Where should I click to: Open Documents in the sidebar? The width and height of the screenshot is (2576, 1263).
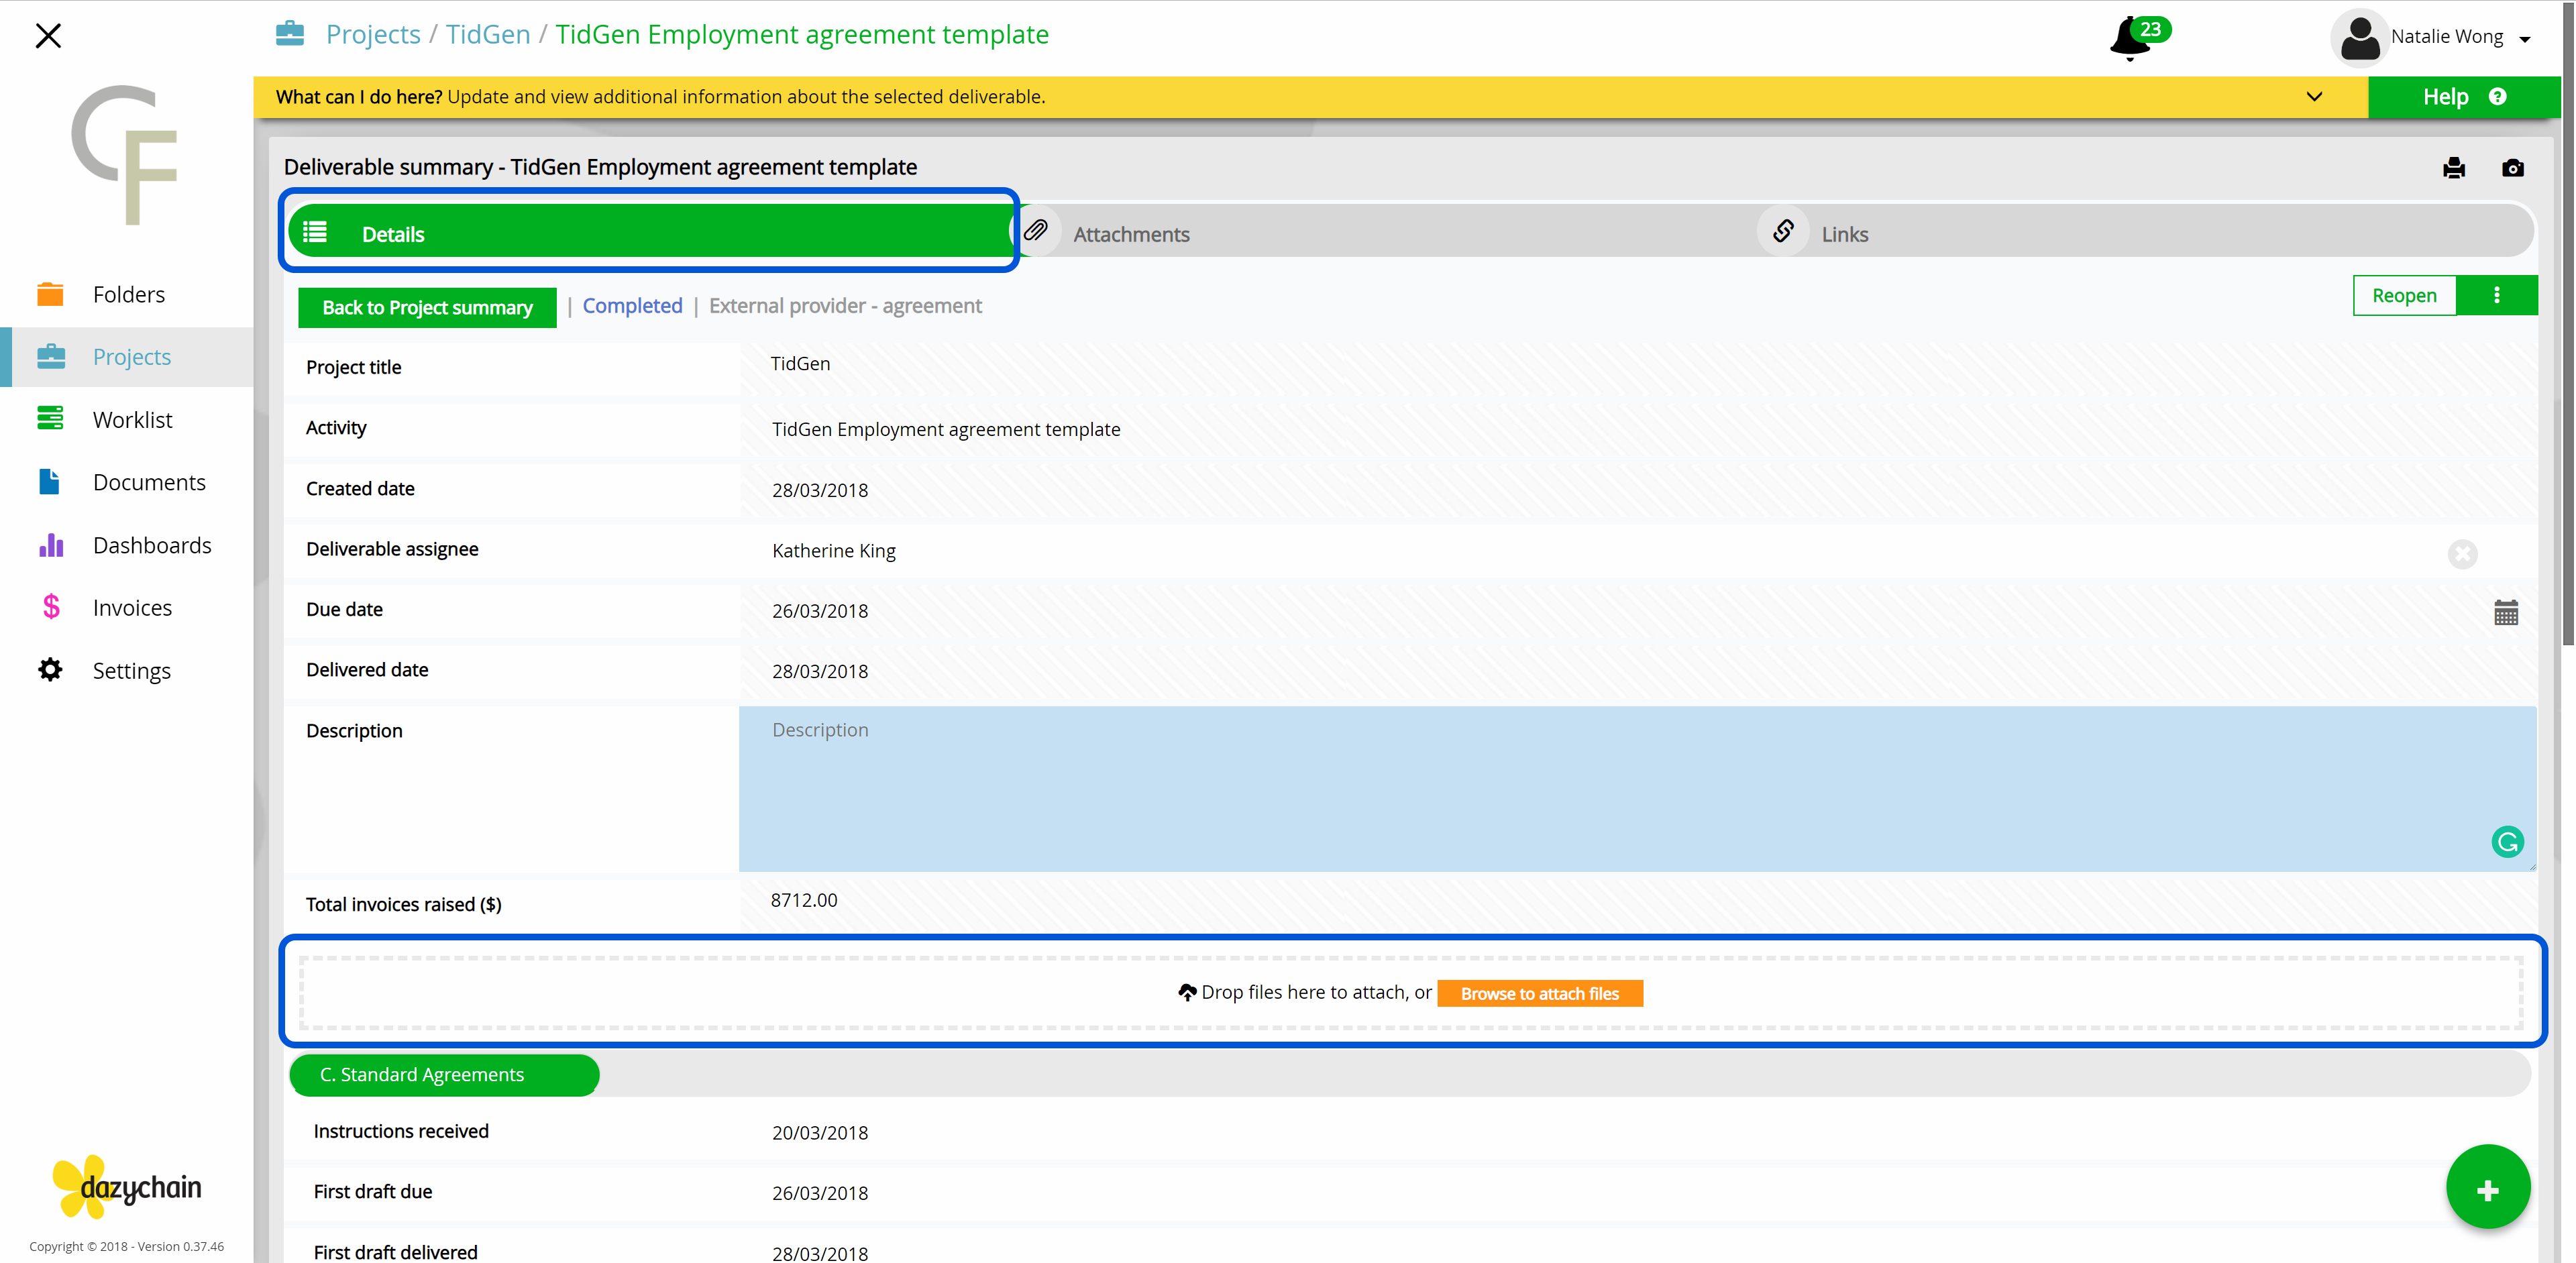coord(127,483)
